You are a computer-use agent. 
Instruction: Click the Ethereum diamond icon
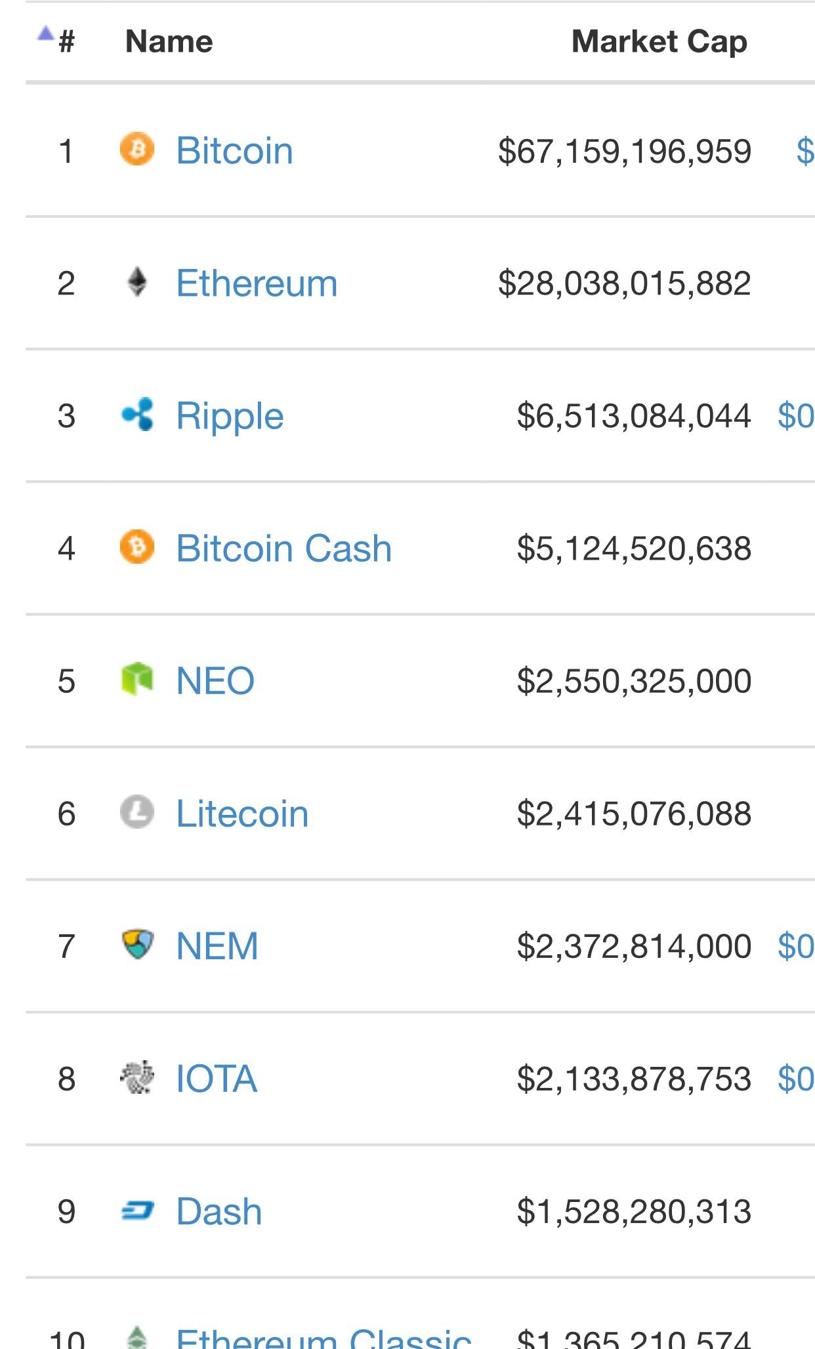[x=137, y=282]
